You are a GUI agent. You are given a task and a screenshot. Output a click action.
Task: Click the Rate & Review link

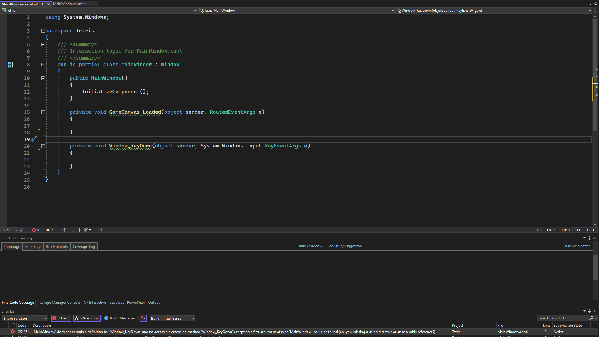tap(310, 246)
